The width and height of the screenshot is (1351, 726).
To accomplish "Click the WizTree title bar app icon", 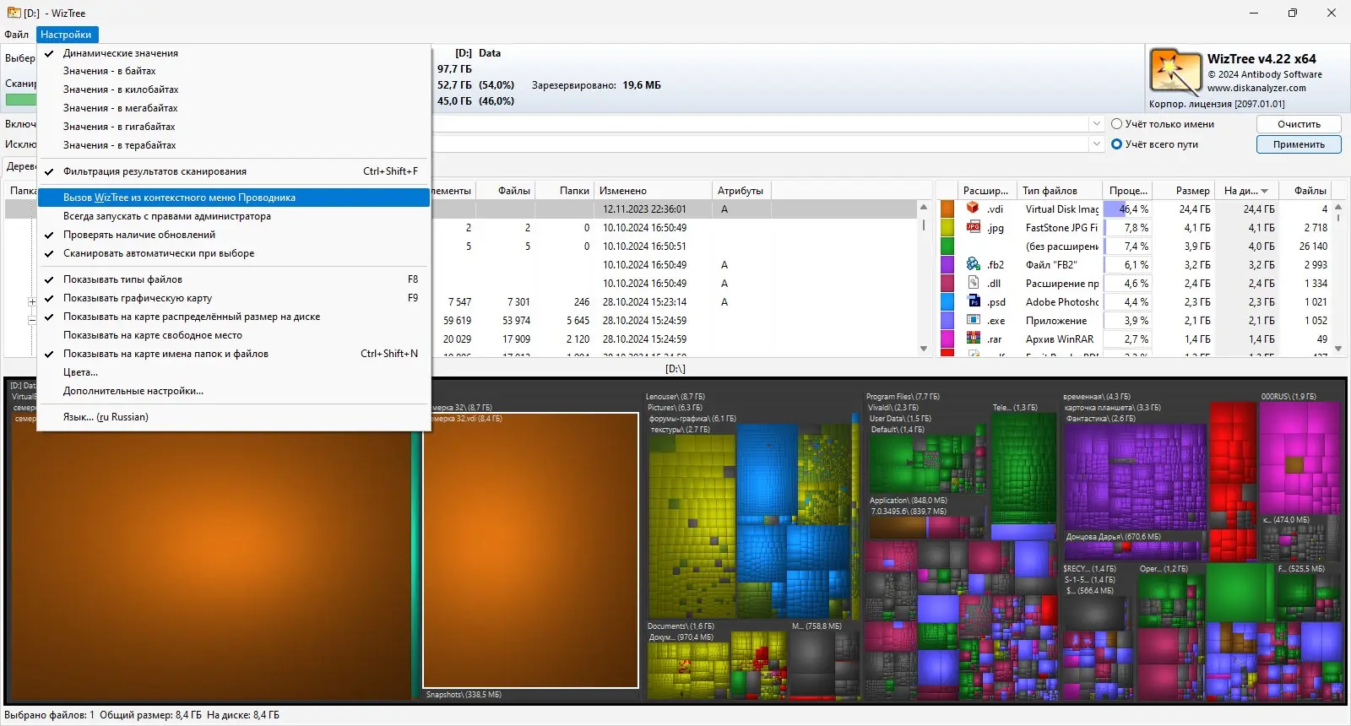I will pyautogui.click(x=14, y=13).
